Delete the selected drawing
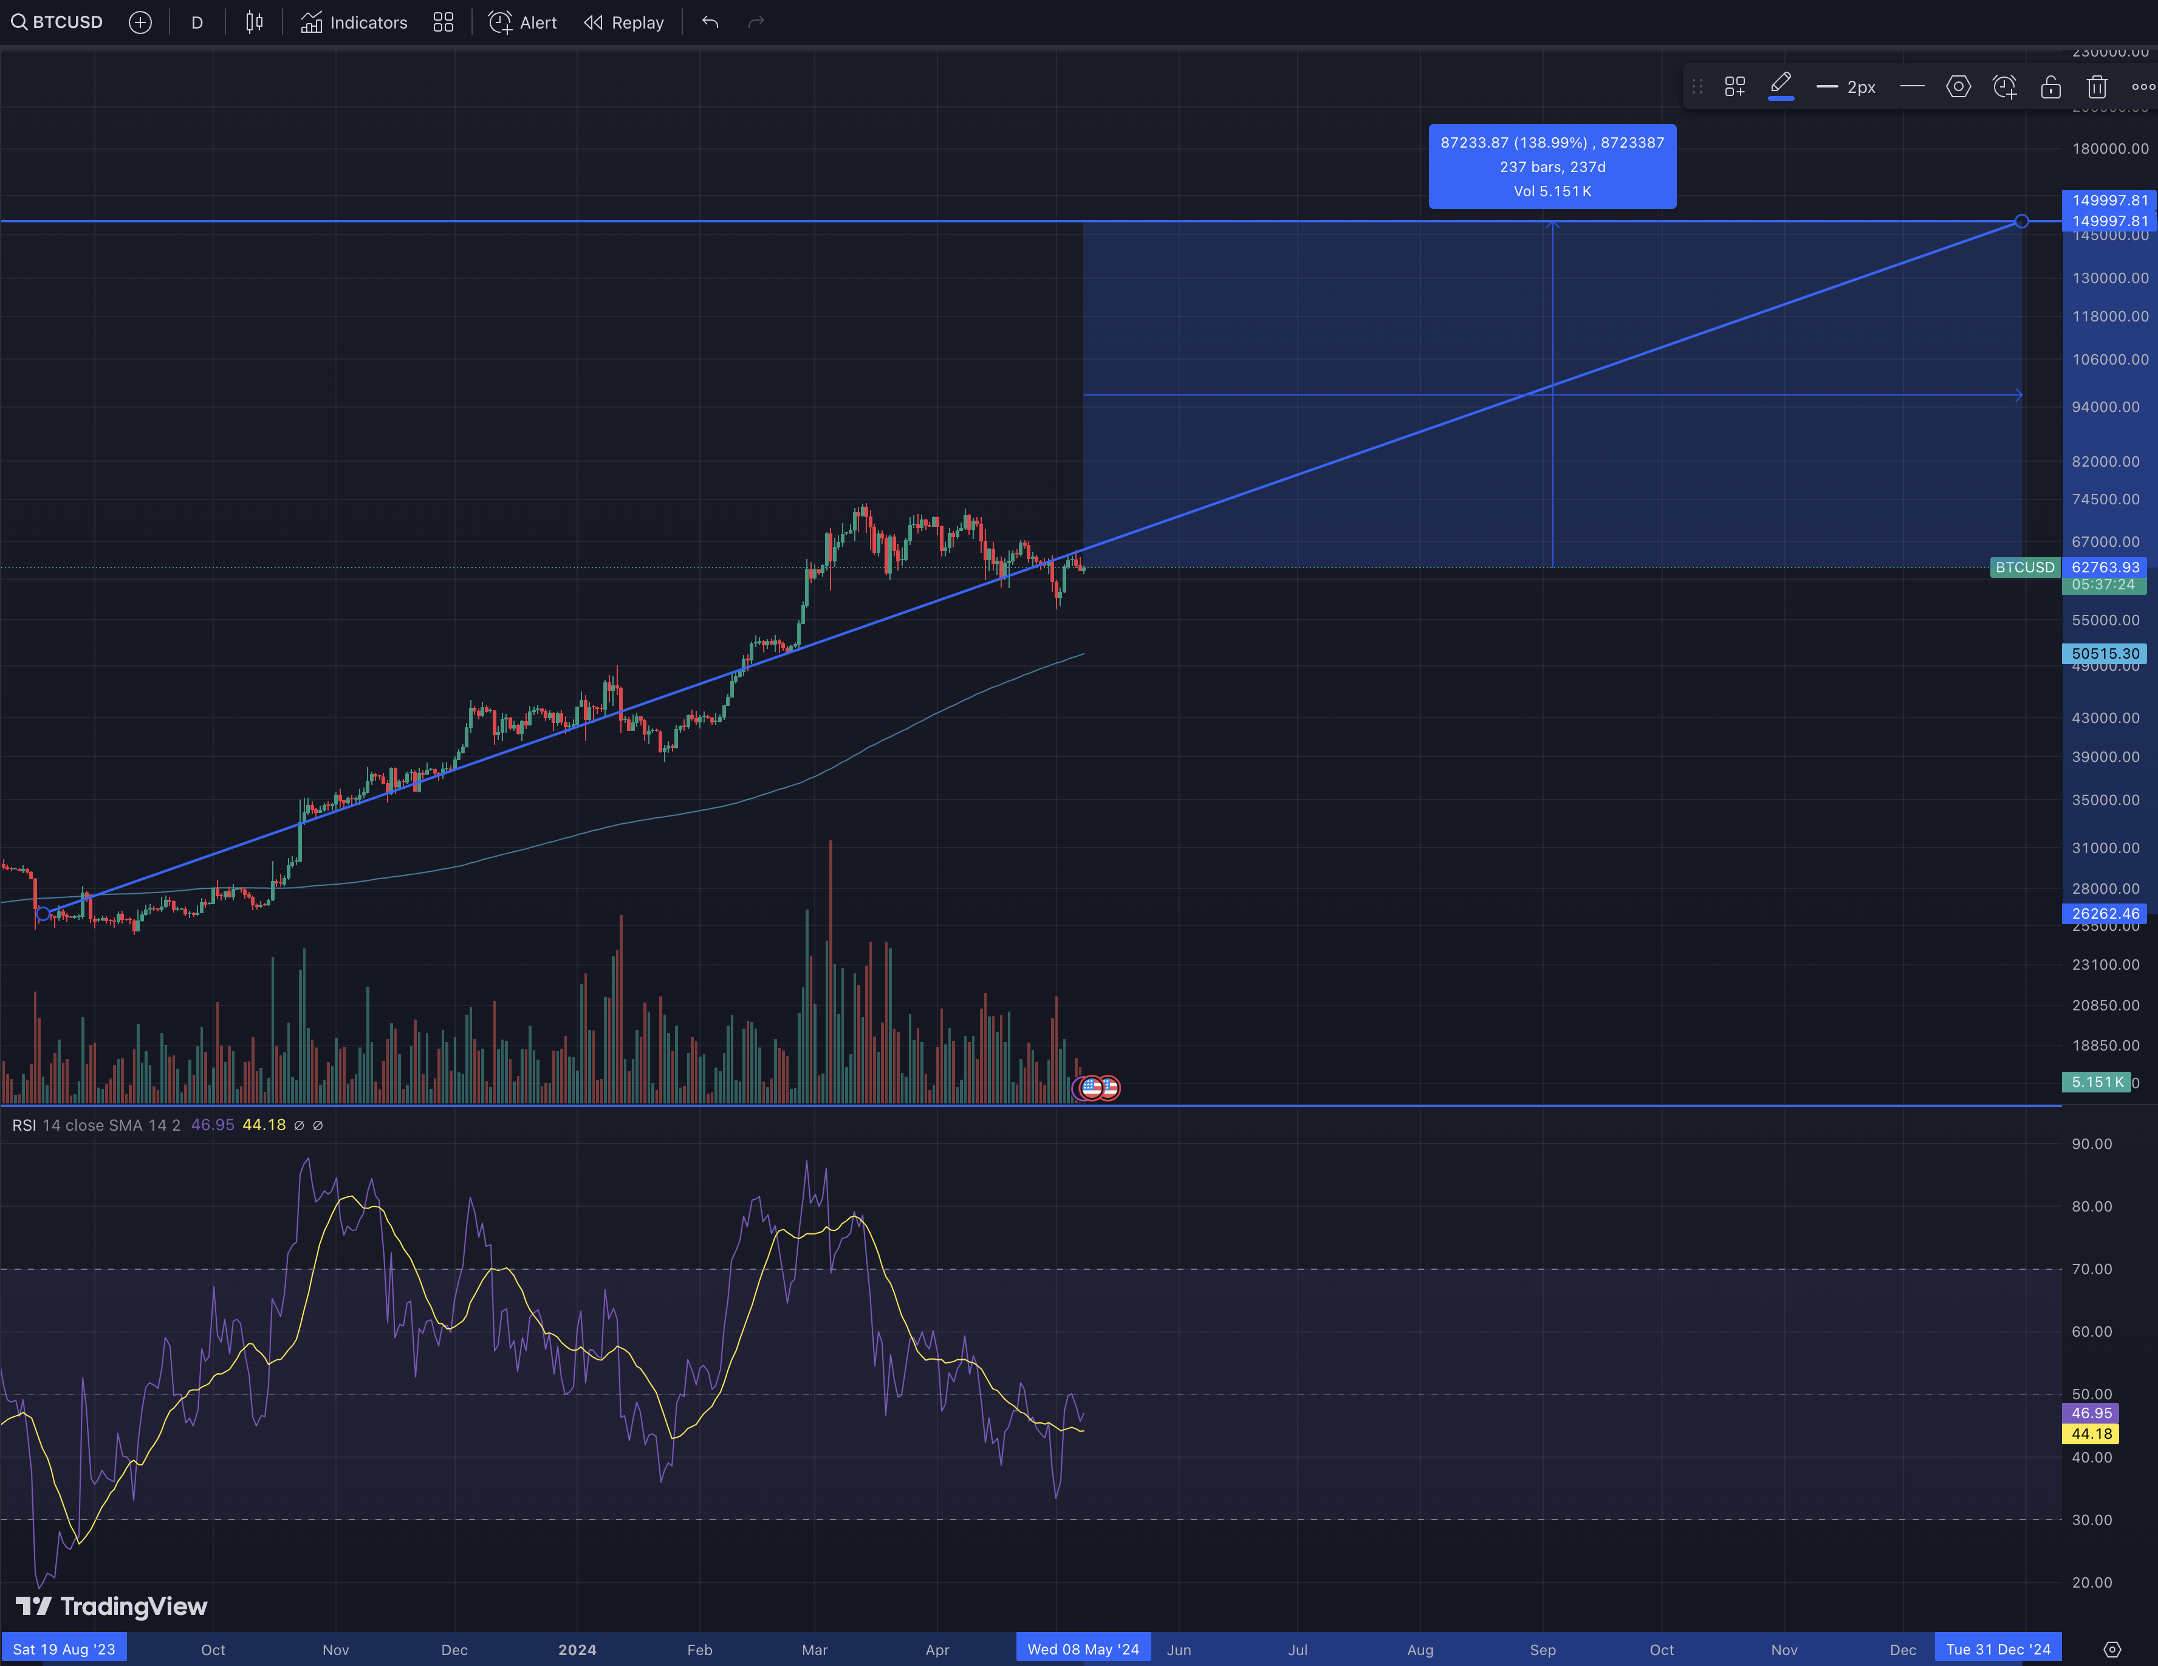 (2097, 87)
